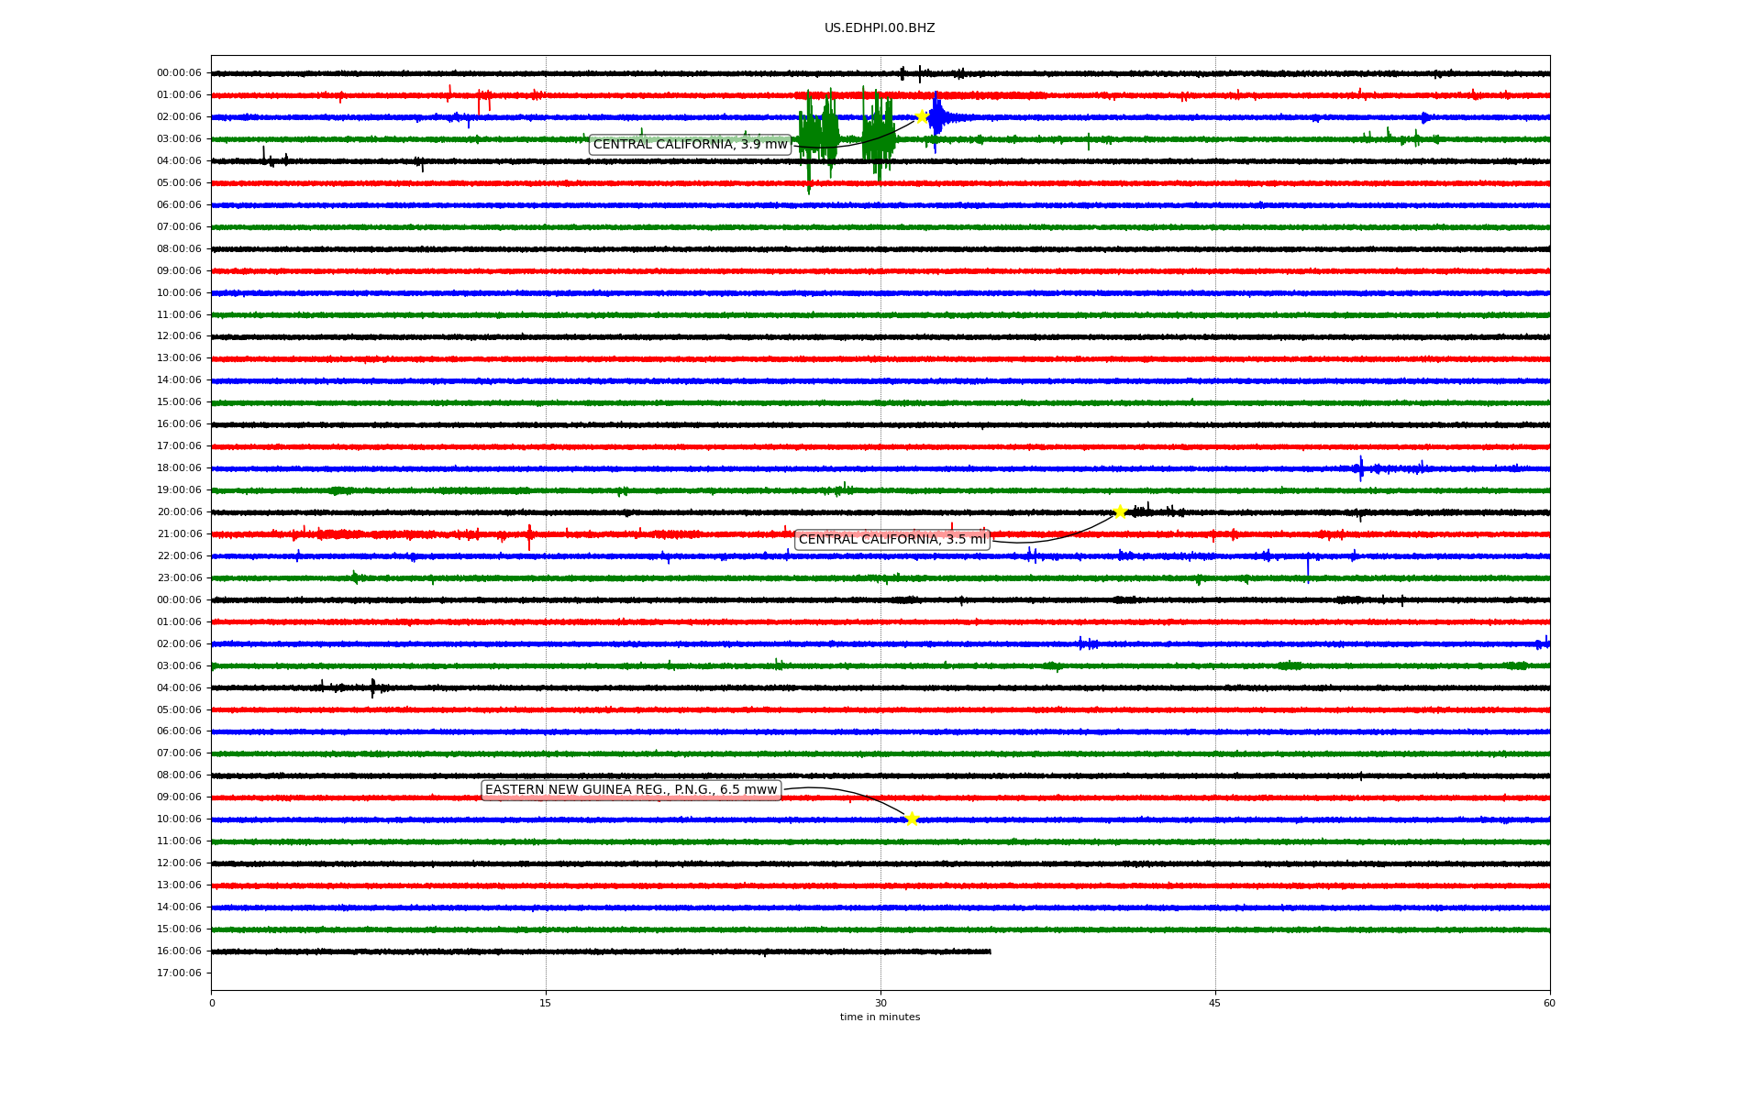Click the 15 tick on the time axis
This screenshot has height=1100, width=1761.
[546, 1003]
